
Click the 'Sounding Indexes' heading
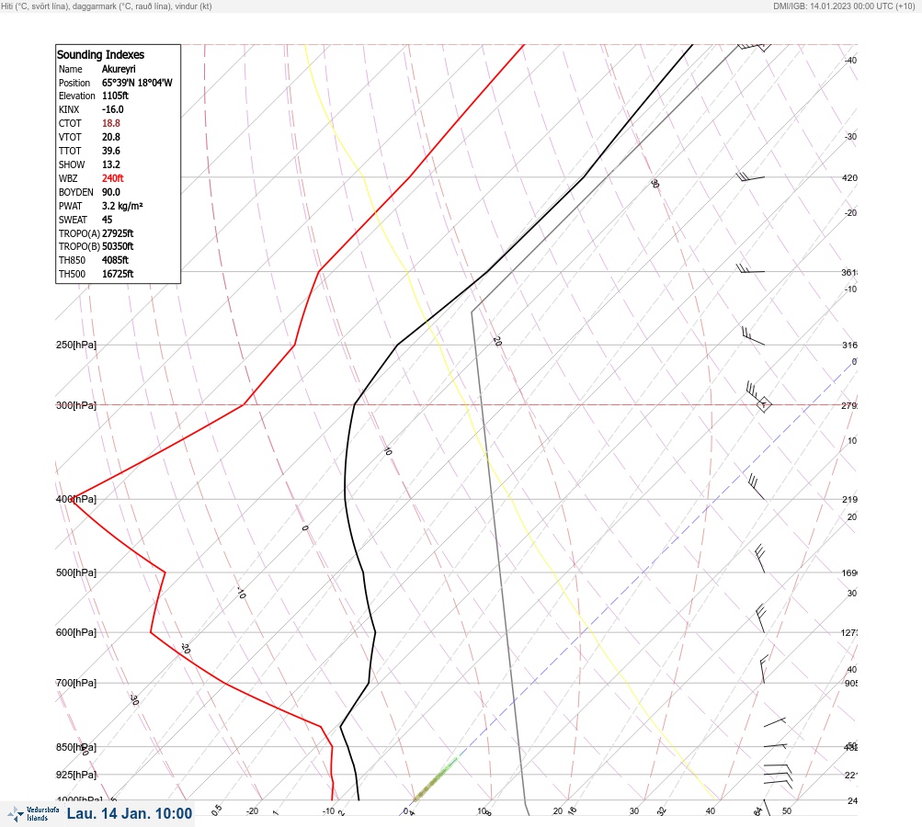click(x=100, y=54)
